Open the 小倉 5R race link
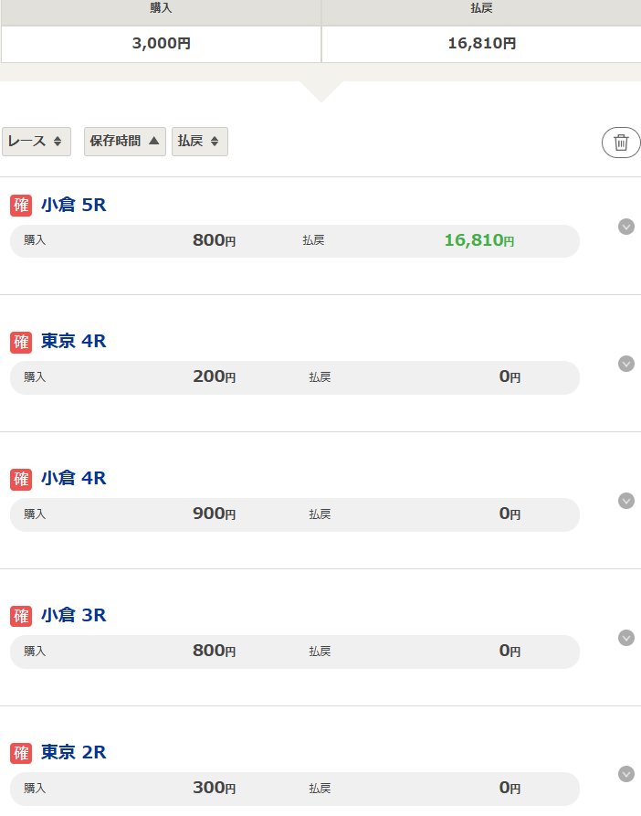Screen dimensions: 641x816 tap(74, 206)
